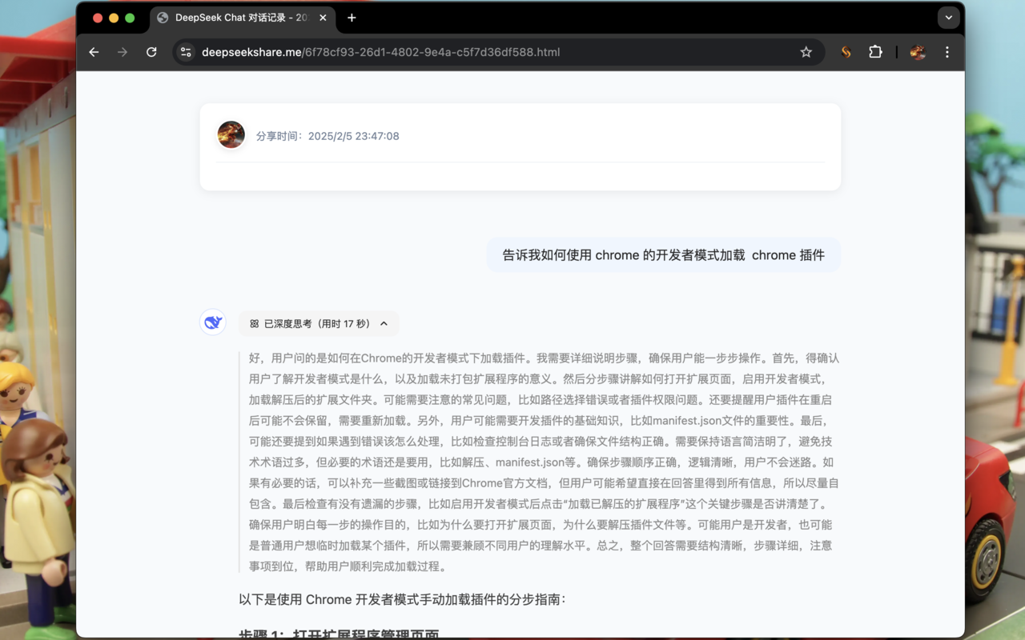Screen dimensions: 1025x640
Task: Click the user avatar in the share card
Action: [x=231, y=135]
